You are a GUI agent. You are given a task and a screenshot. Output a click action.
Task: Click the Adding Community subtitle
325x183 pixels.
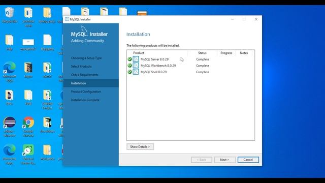click(87, 41)
